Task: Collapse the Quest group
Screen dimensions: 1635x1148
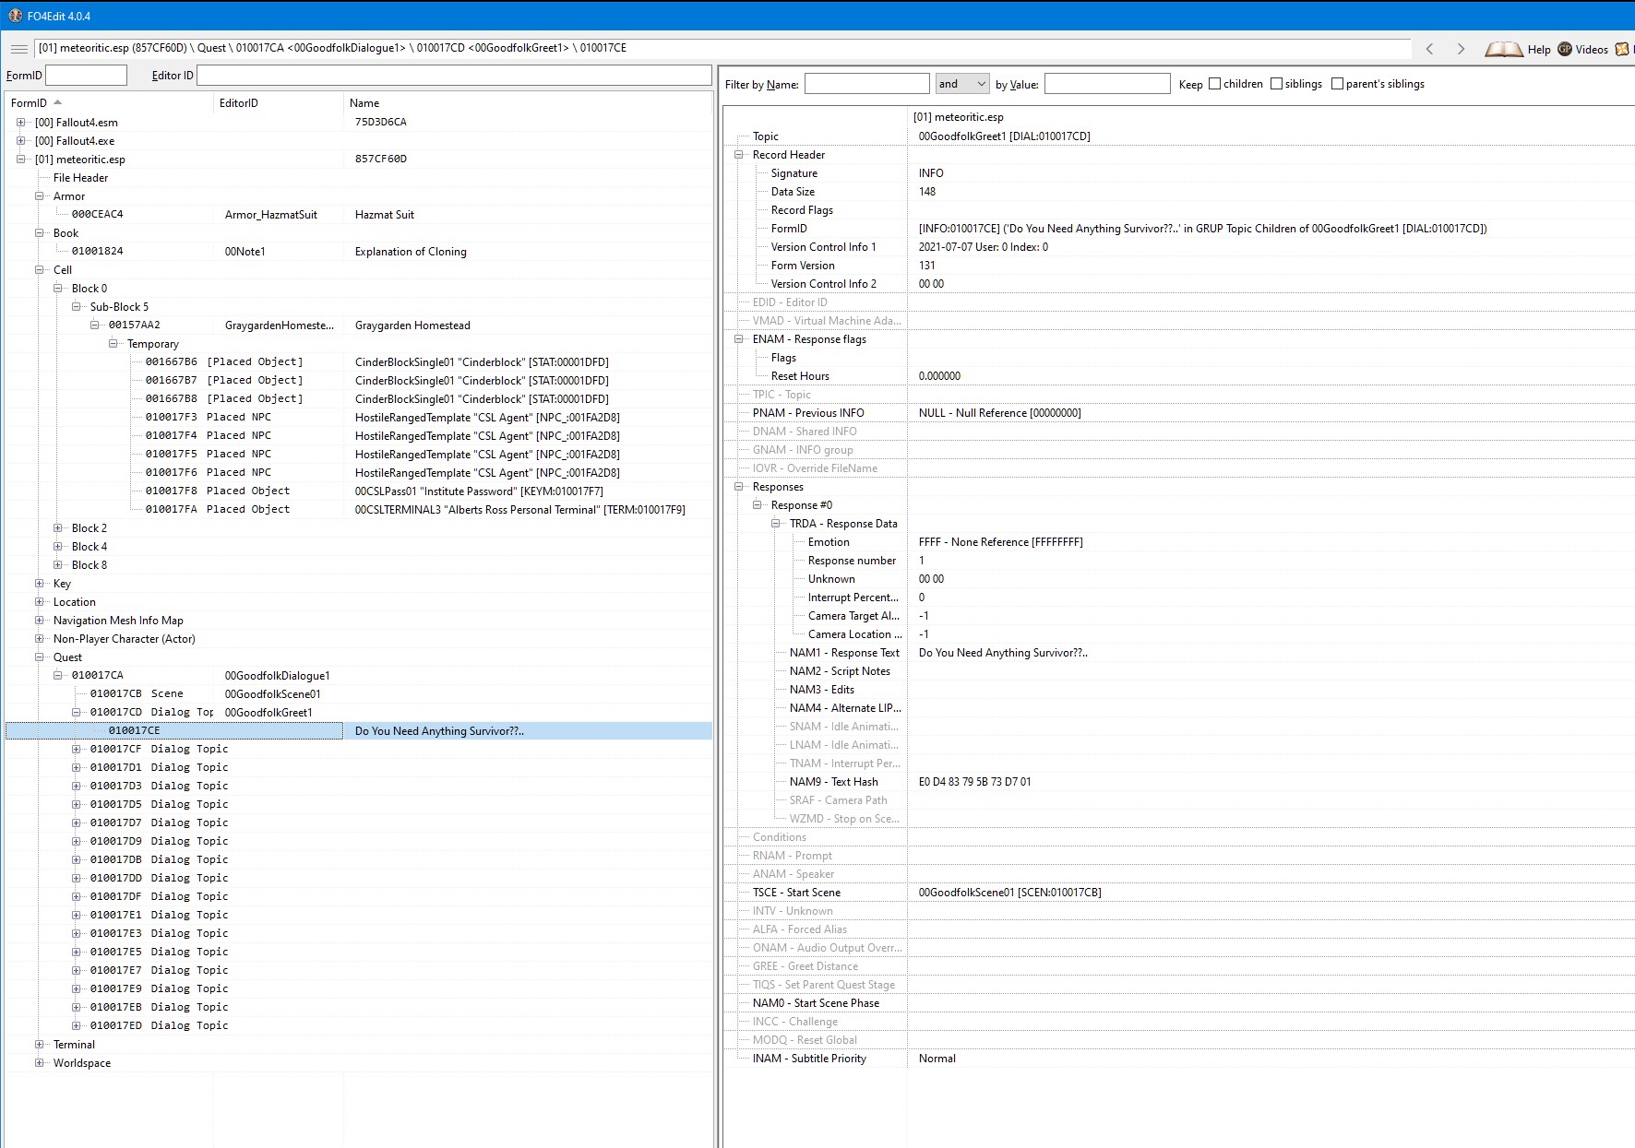Action: [x=40, y=657]
